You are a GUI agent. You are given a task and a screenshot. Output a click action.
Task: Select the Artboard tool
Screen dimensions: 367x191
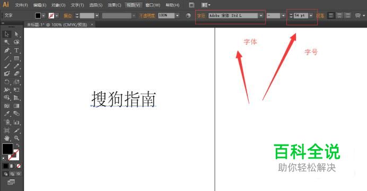(x=6, y=130)
